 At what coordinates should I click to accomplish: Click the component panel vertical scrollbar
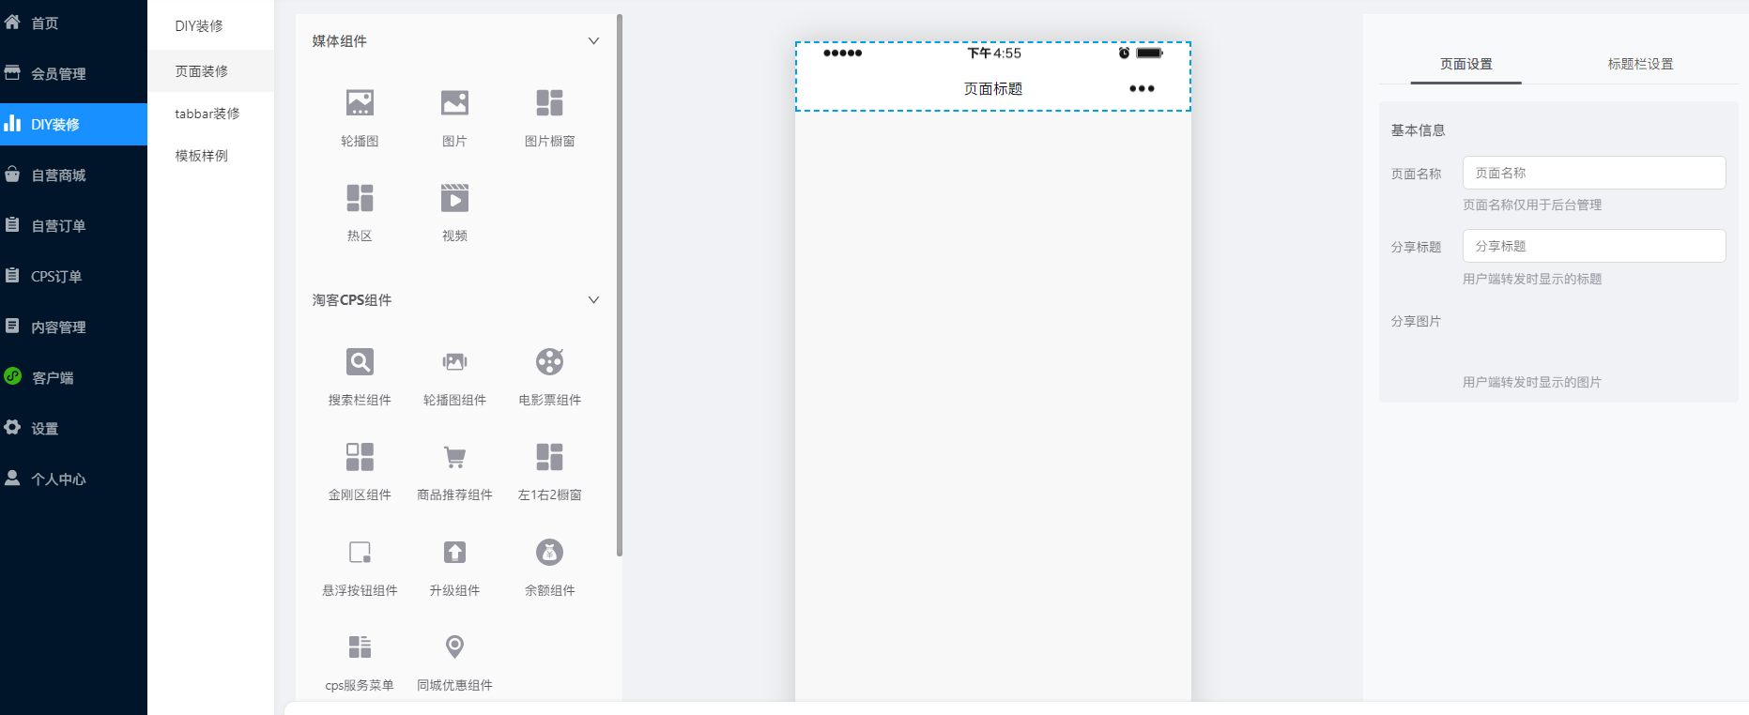[620, 281]
